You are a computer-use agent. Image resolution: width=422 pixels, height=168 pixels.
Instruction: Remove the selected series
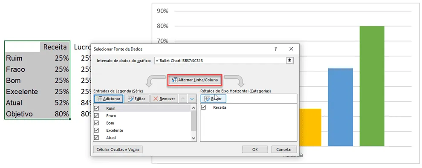(164, 99)
